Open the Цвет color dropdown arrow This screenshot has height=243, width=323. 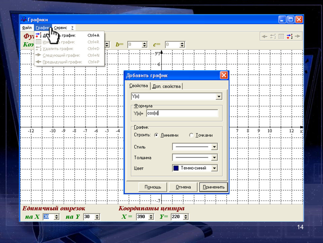click(214, 168)
